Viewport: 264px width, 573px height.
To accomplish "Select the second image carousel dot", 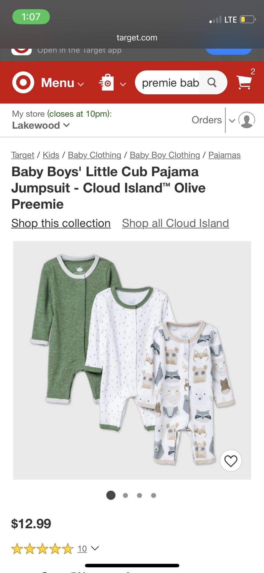I will [x=125, y=495].
